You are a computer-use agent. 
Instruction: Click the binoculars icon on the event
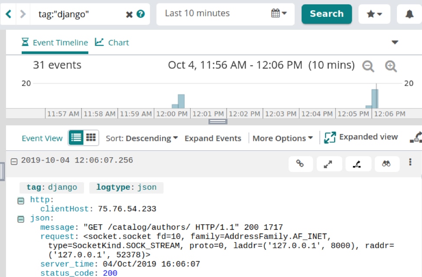(386, 163)
